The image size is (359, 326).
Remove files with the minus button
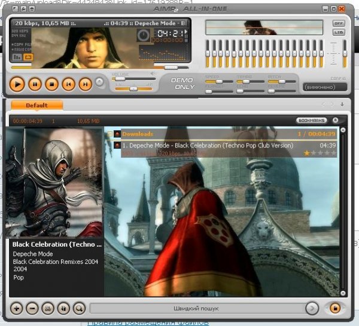[x=32, y=309]
